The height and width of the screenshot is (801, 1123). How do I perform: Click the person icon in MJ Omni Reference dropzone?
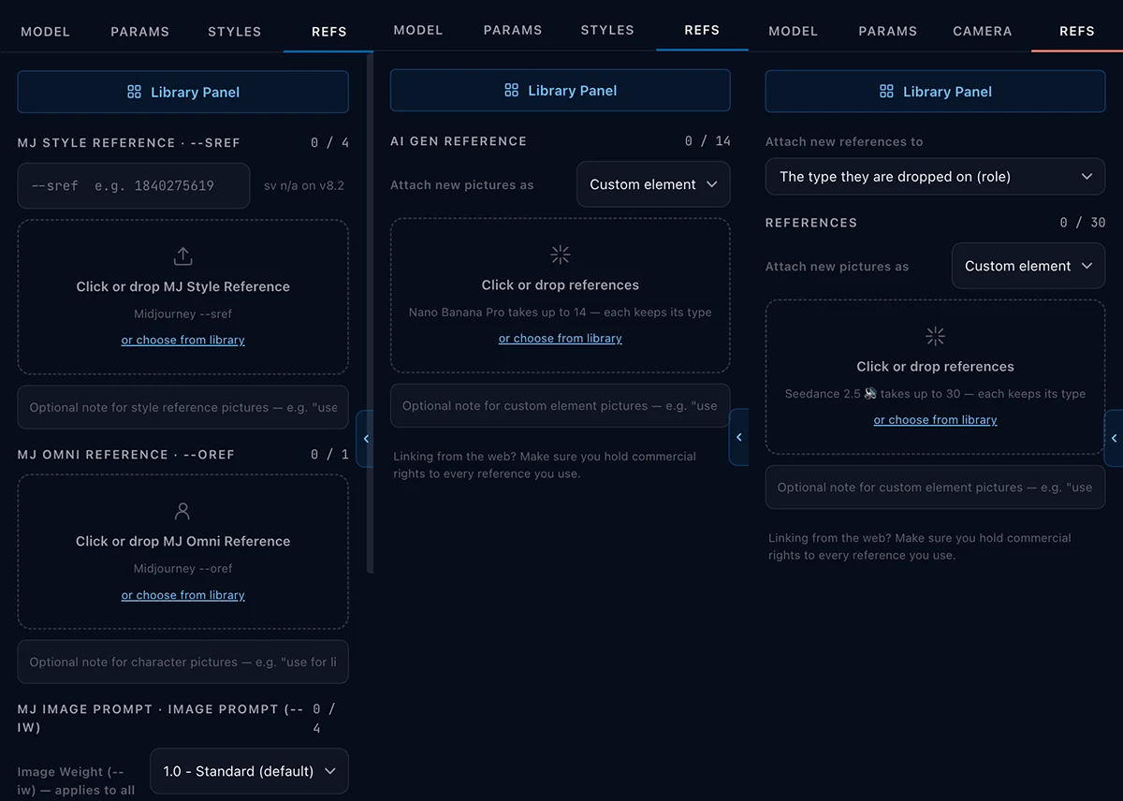coord(182,511)
